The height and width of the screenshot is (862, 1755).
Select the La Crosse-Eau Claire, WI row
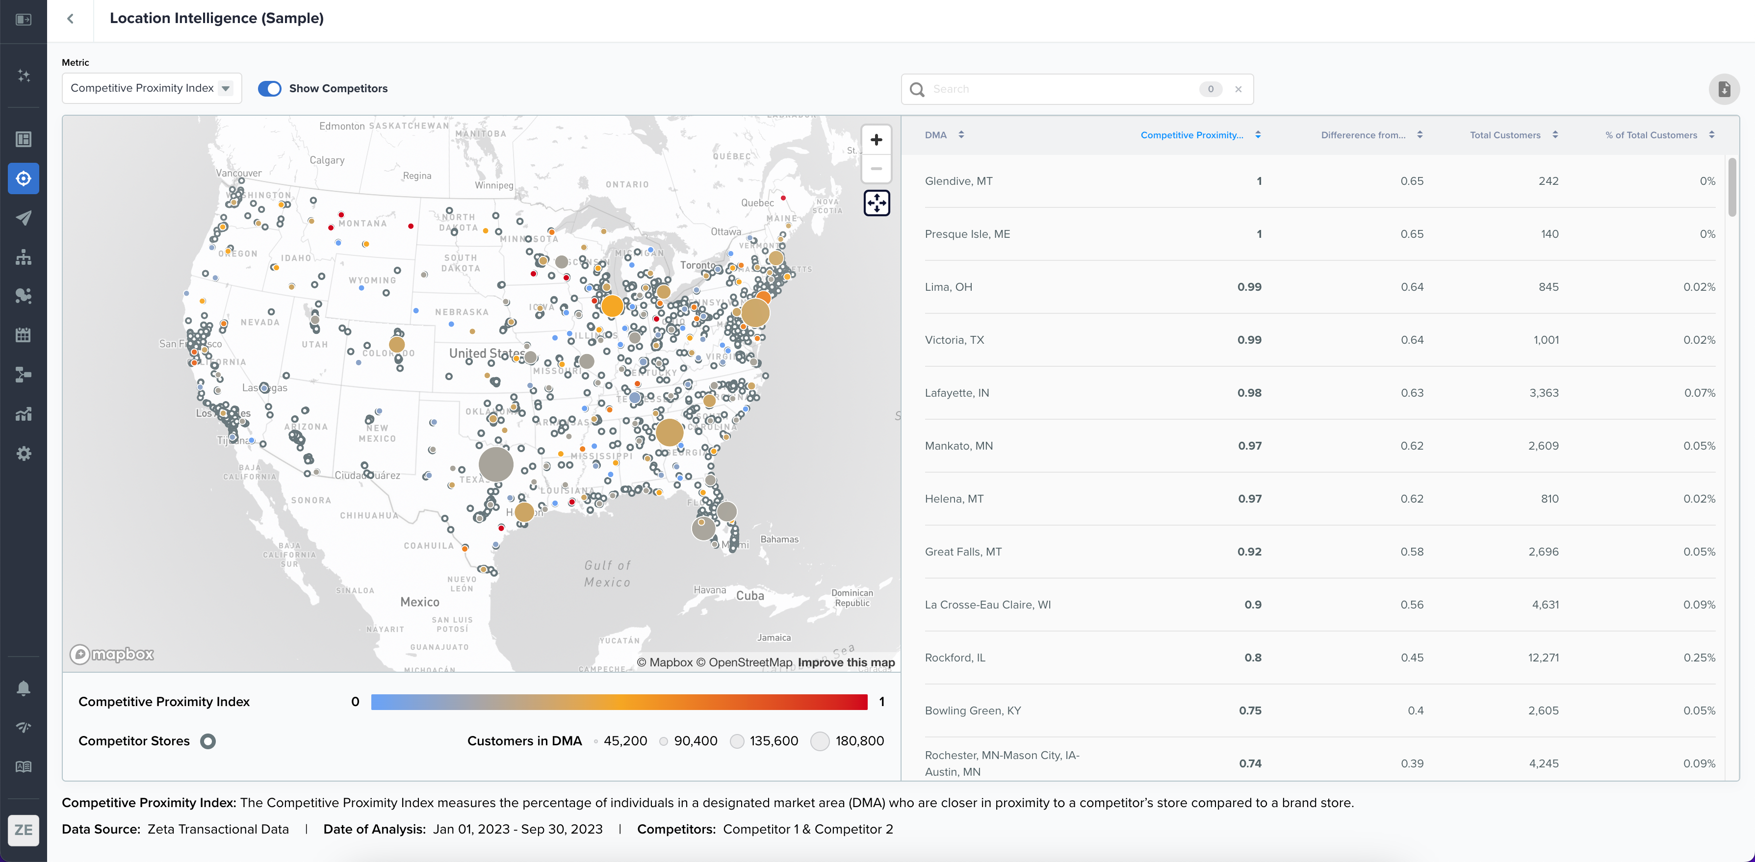1319,605
